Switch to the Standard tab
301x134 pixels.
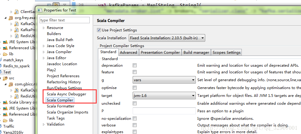108,52
